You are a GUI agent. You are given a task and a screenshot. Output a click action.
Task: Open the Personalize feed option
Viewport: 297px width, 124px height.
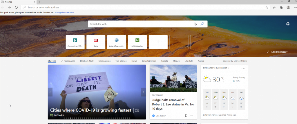[x=68, y=61]
